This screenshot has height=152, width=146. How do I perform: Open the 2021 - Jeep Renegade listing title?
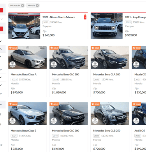tap(135, 17)
